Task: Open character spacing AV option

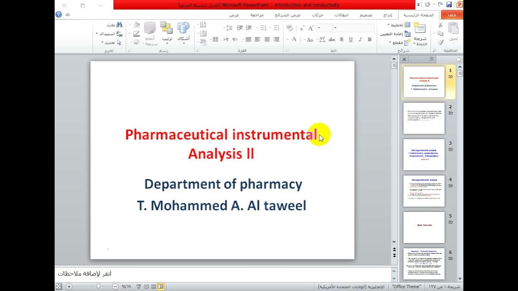Action: [322, 40]
